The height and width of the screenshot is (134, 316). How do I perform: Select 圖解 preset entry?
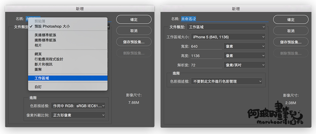pos(38,69)
